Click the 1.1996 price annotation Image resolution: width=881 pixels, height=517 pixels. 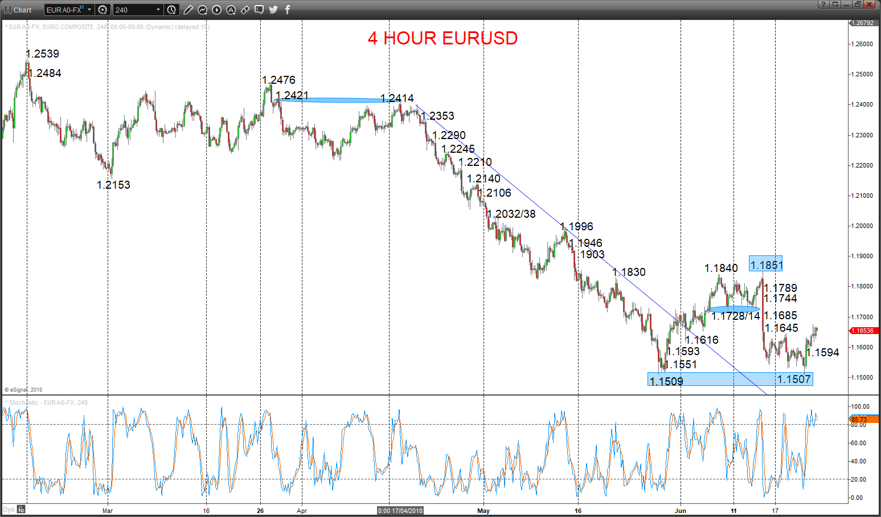tap(576, 226)
